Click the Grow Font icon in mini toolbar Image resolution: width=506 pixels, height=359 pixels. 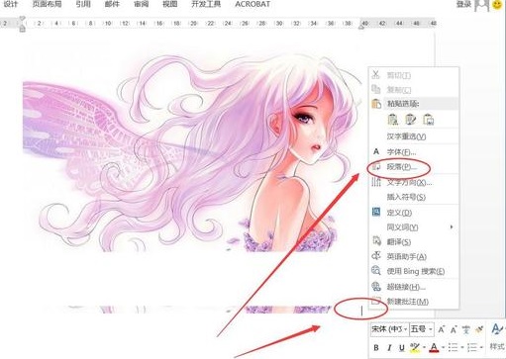(x=441, y=329)
